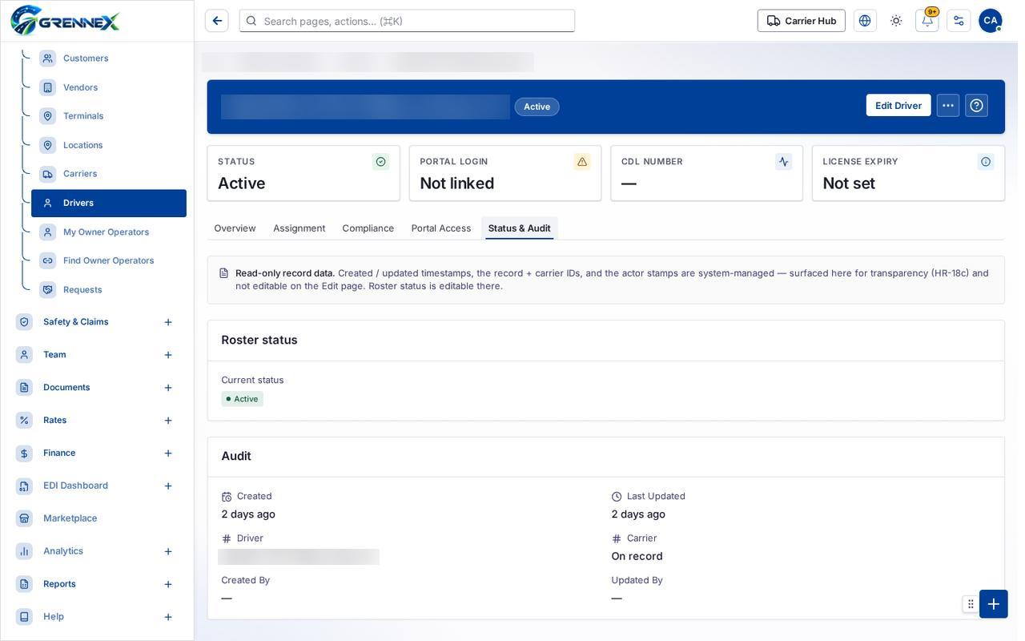Click the License Expiry info icon
This screenshot has width=1025, height=641.
tap(986, 162)
